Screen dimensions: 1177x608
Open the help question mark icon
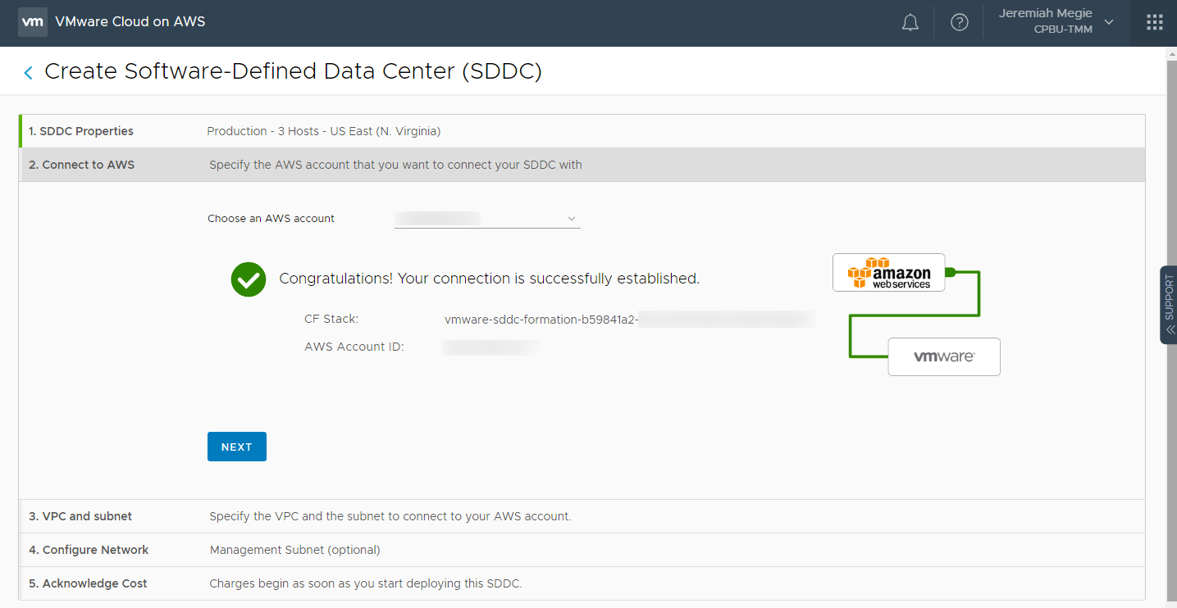(959, 23)
